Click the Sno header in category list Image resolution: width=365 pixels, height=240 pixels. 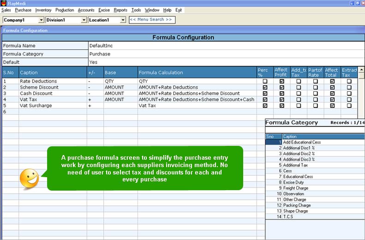click(274, 137)
